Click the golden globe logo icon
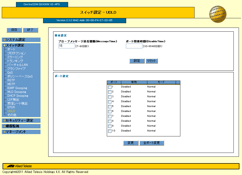Viewport: 242px width, 175px height. click(x=217, y=14)
